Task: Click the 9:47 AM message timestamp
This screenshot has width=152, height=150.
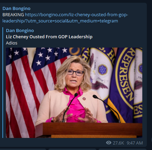Action: click(135, 143)
